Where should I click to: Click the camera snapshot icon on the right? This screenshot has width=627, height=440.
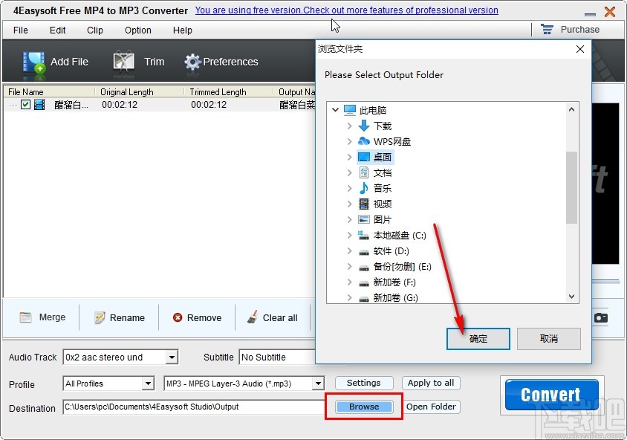[x=601, y=317]
